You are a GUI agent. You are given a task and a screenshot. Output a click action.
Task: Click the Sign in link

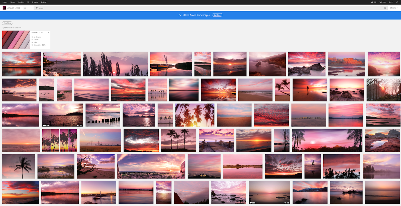click(x=391, y=2)
